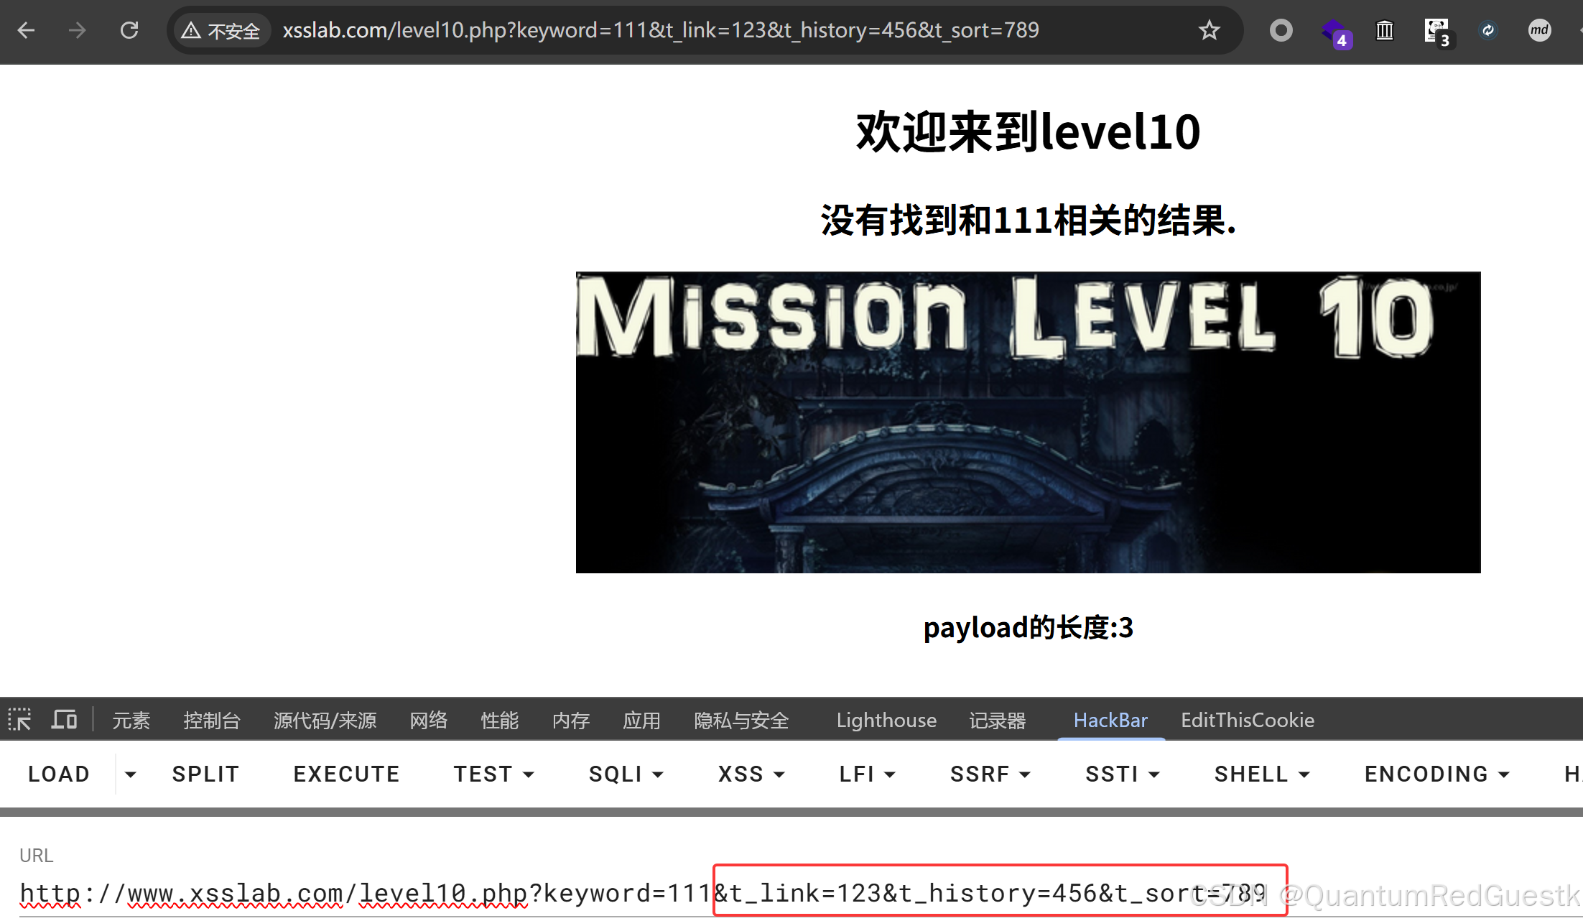Screen dimensions: 1583x921
Task: Switch to the 控制台 tab
Action: click(x=211, y=720)
